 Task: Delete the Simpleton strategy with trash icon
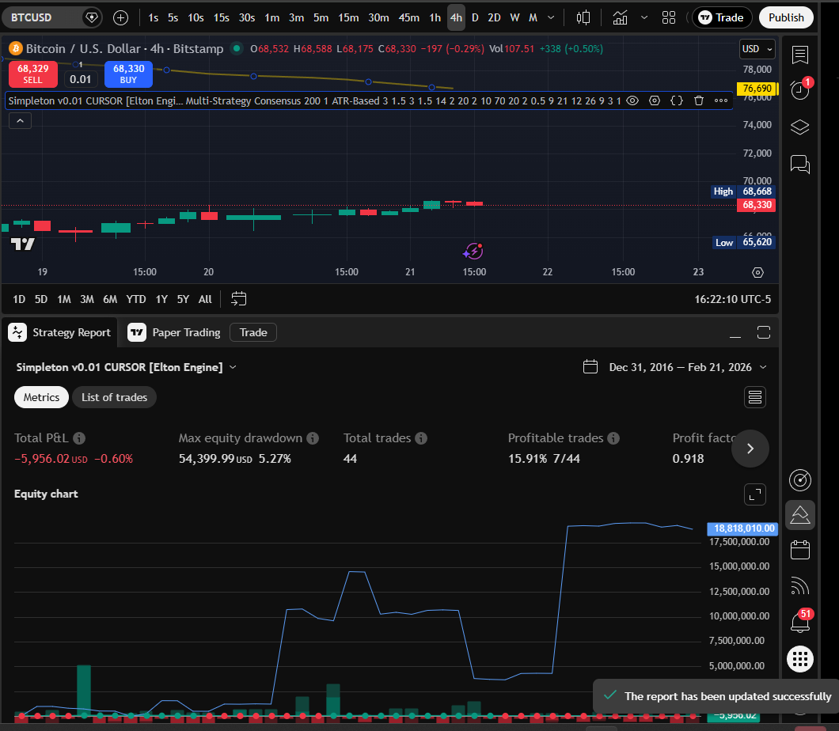(x=699, y=100)
